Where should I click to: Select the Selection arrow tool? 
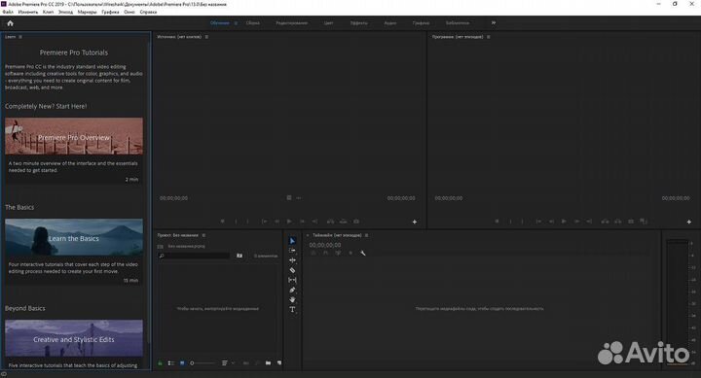[x=292, y=241]
